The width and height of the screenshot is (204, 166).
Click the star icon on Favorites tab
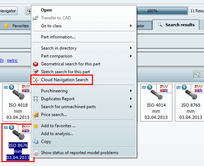(x=6, y=26)
